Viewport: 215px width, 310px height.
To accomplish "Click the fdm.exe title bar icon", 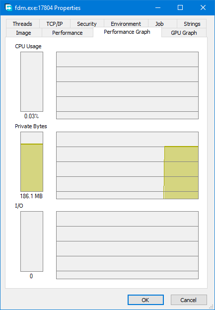I will point(8,8).
